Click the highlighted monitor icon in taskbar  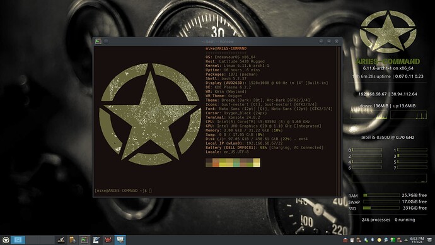(120, 240)
